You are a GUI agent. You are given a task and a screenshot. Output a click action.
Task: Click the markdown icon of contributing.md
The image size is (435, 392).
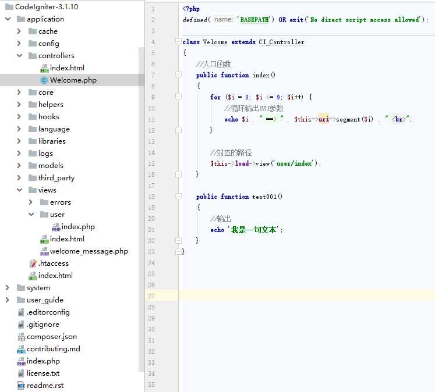[21, 350]
